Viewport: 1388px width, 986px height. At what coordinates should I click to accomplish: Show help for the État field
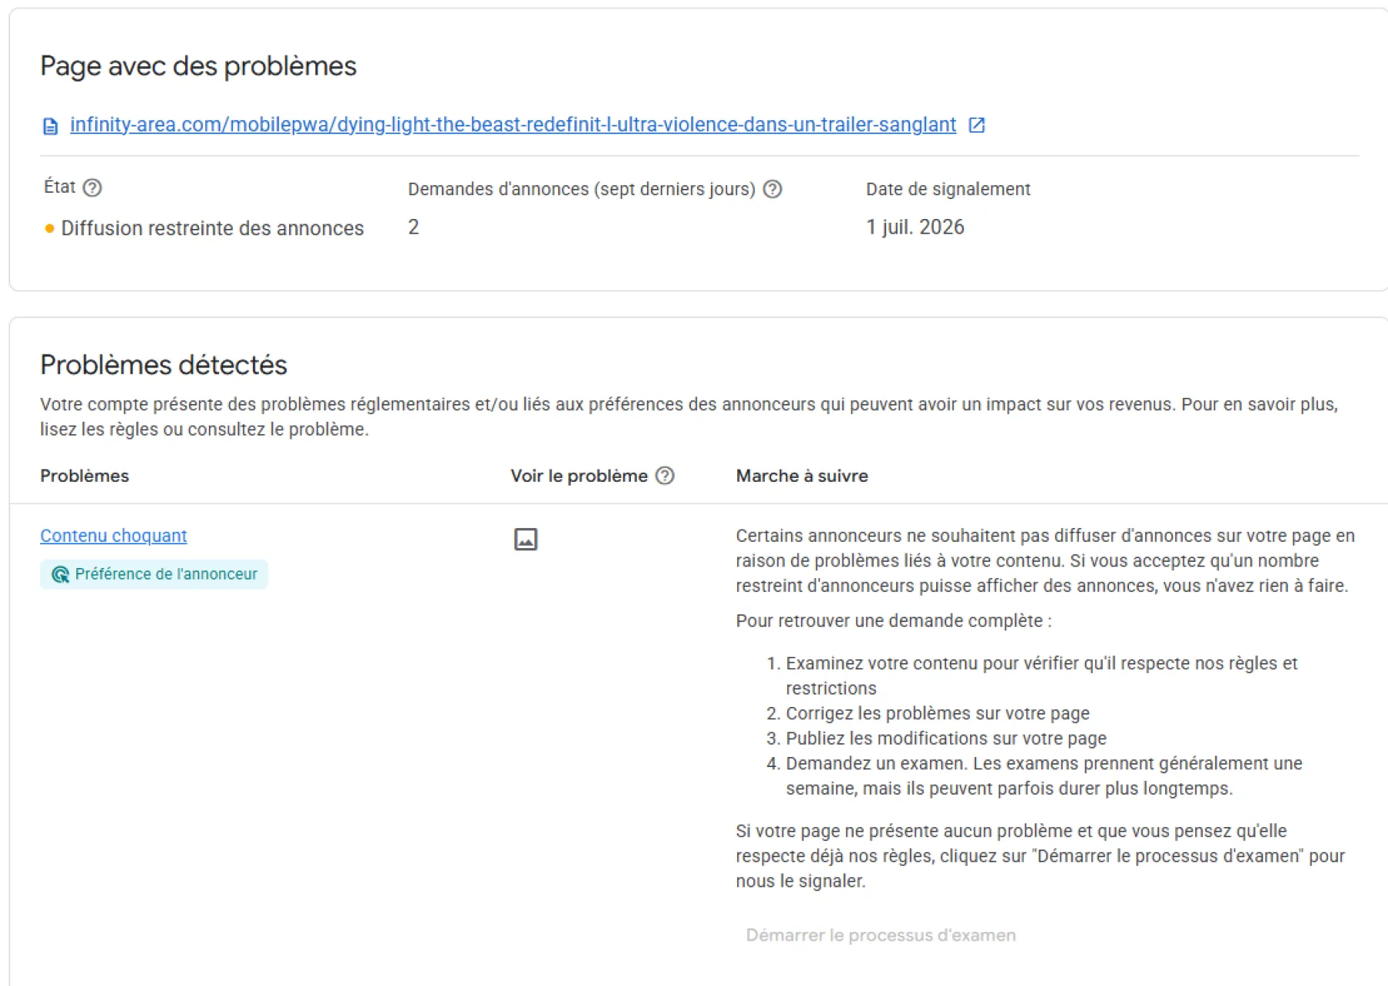93,187
